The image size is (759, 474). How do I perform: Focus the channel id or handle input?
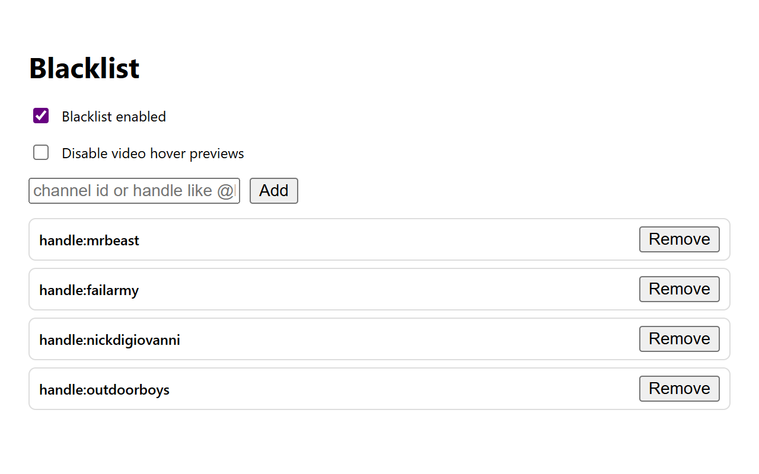tap(134, 191)
